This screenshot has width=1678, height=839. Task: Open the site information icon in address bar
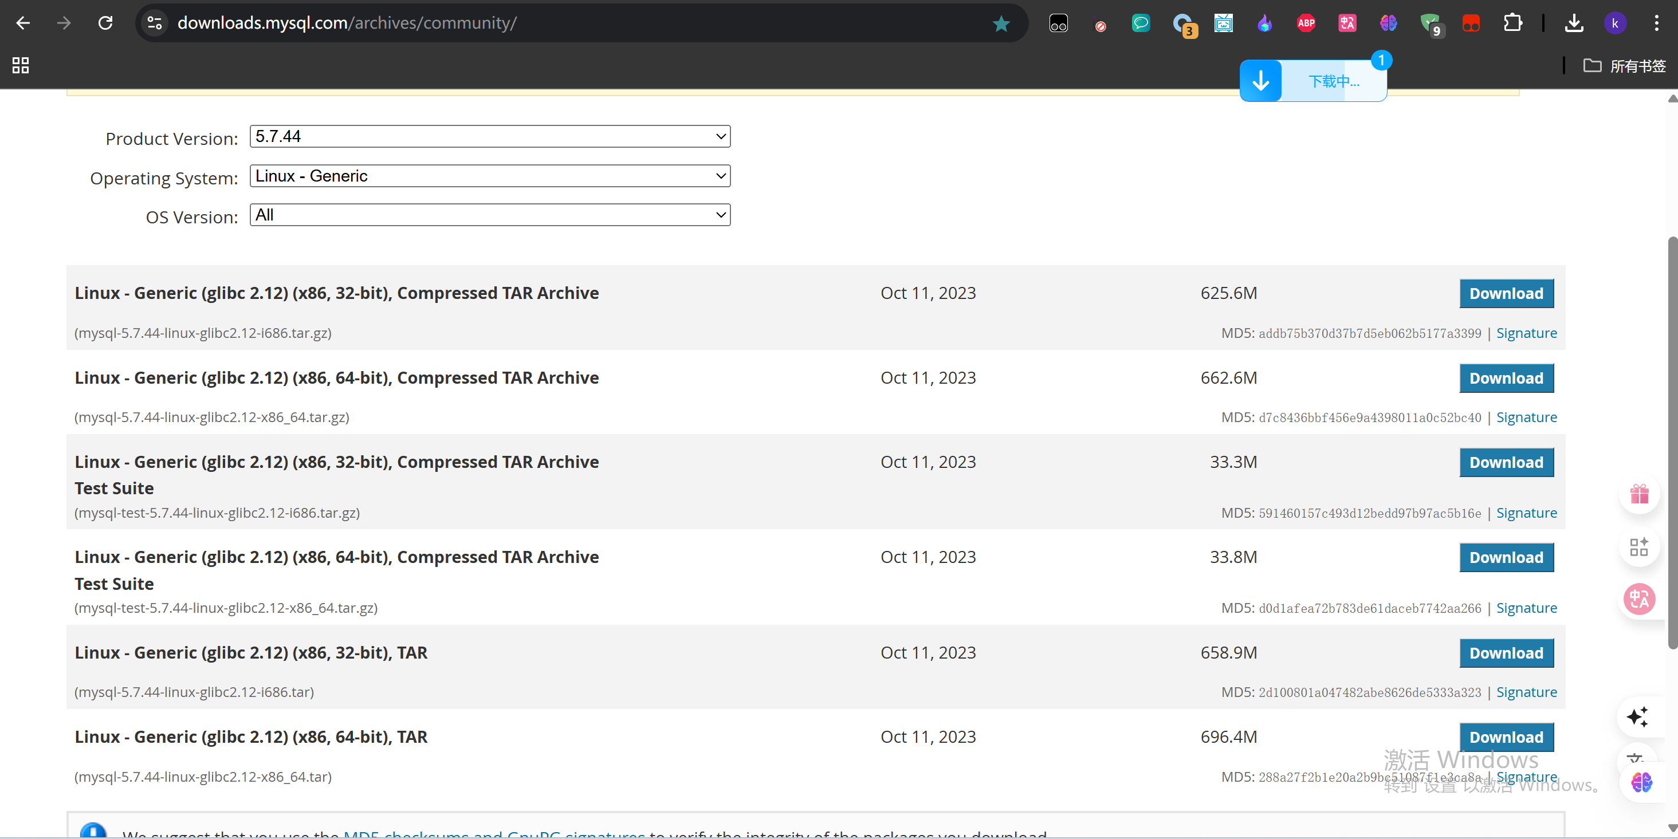point(154,23)
